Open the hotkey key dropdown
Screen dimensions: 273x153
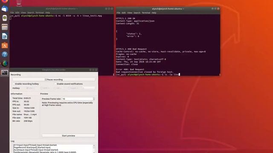click(89, 88)
